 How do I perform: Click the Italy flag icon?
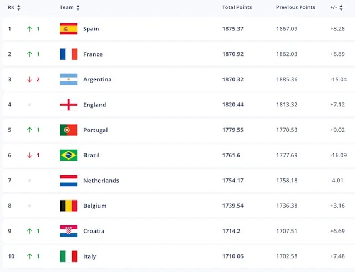[x=69, y=256]
